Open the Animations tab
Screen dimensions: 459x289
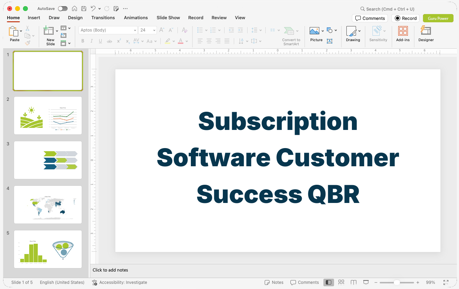(x=136, y=17)
